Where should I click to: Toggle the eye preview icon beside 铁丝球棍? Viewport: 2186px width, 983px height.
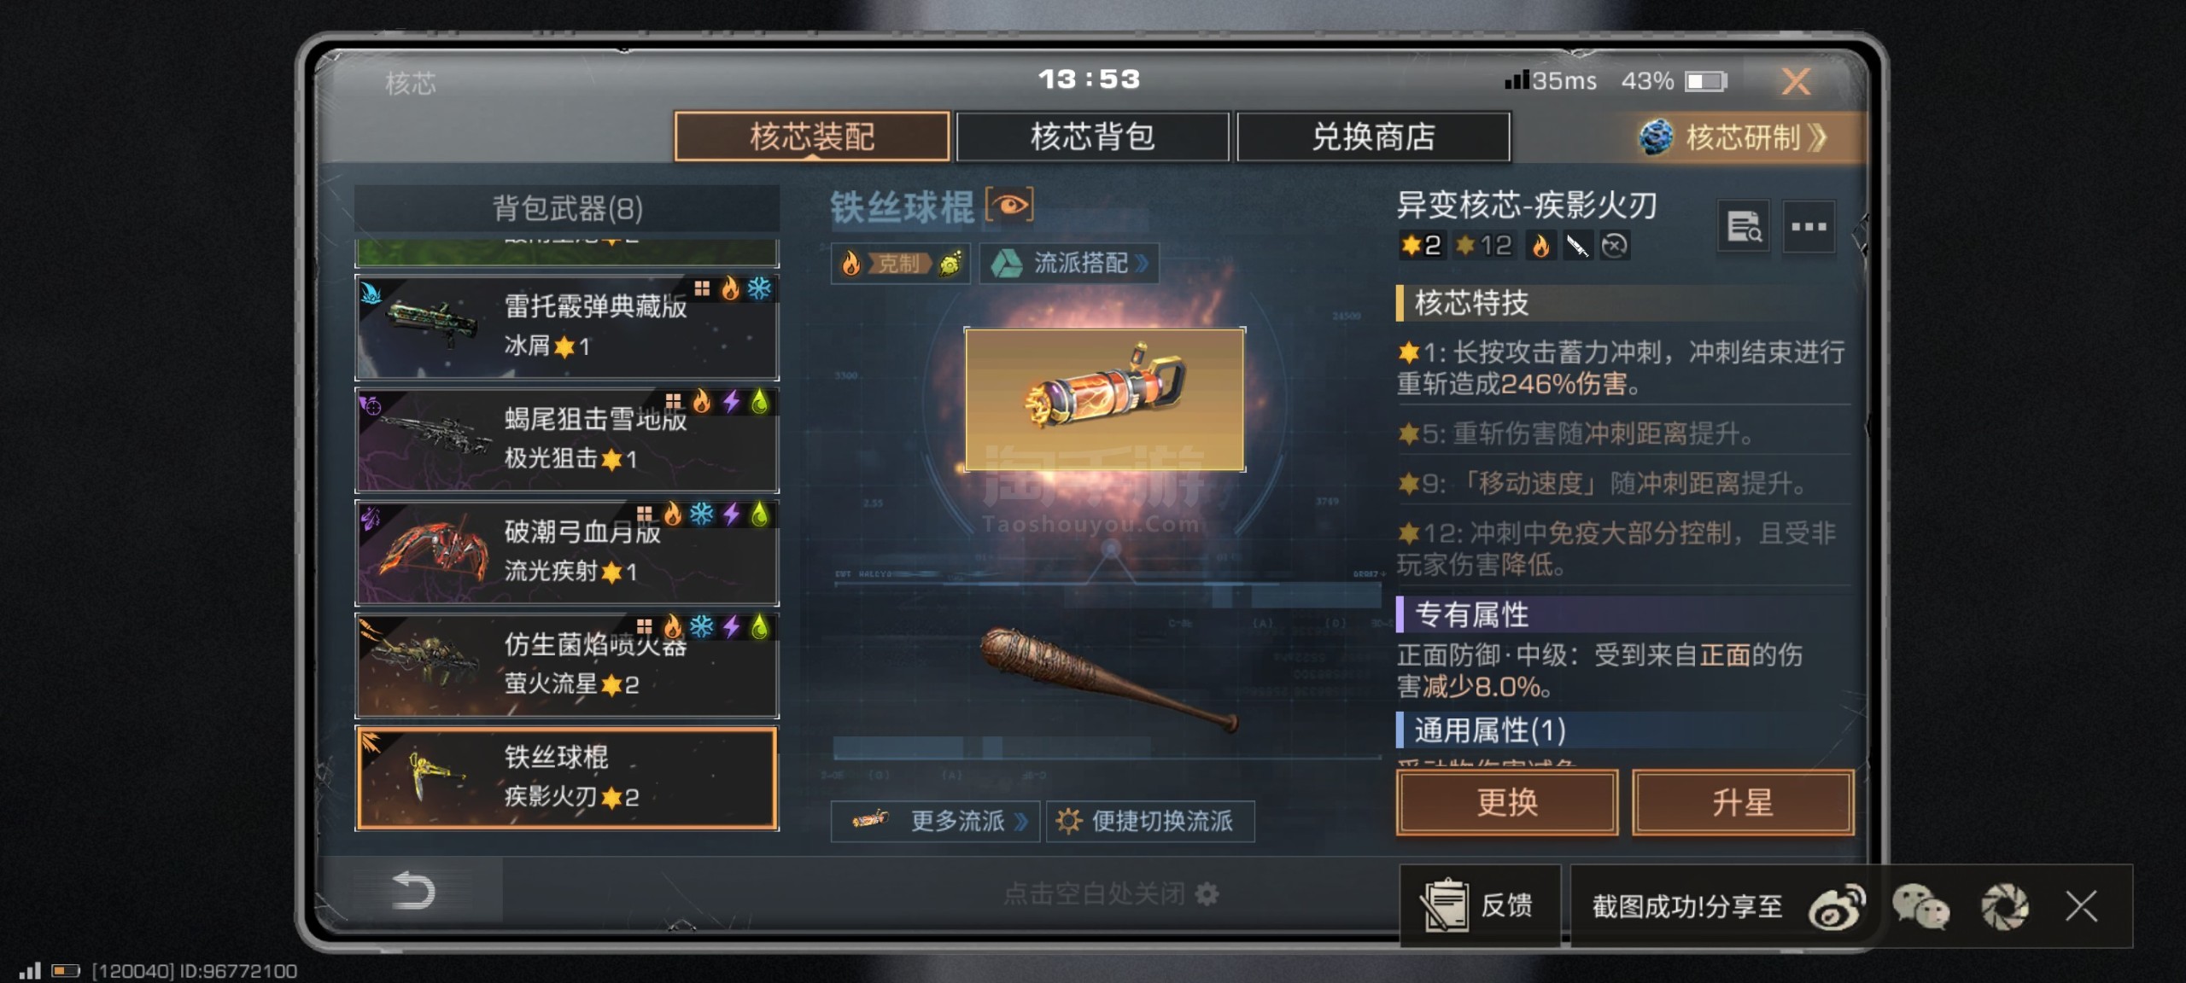1009,205
